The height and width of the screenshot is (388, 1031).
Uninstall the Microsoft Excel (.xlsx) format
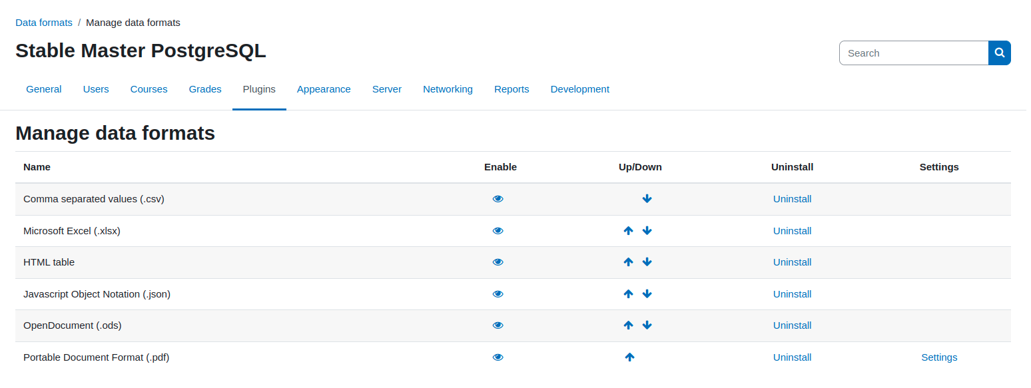click(x=793, y=231)
